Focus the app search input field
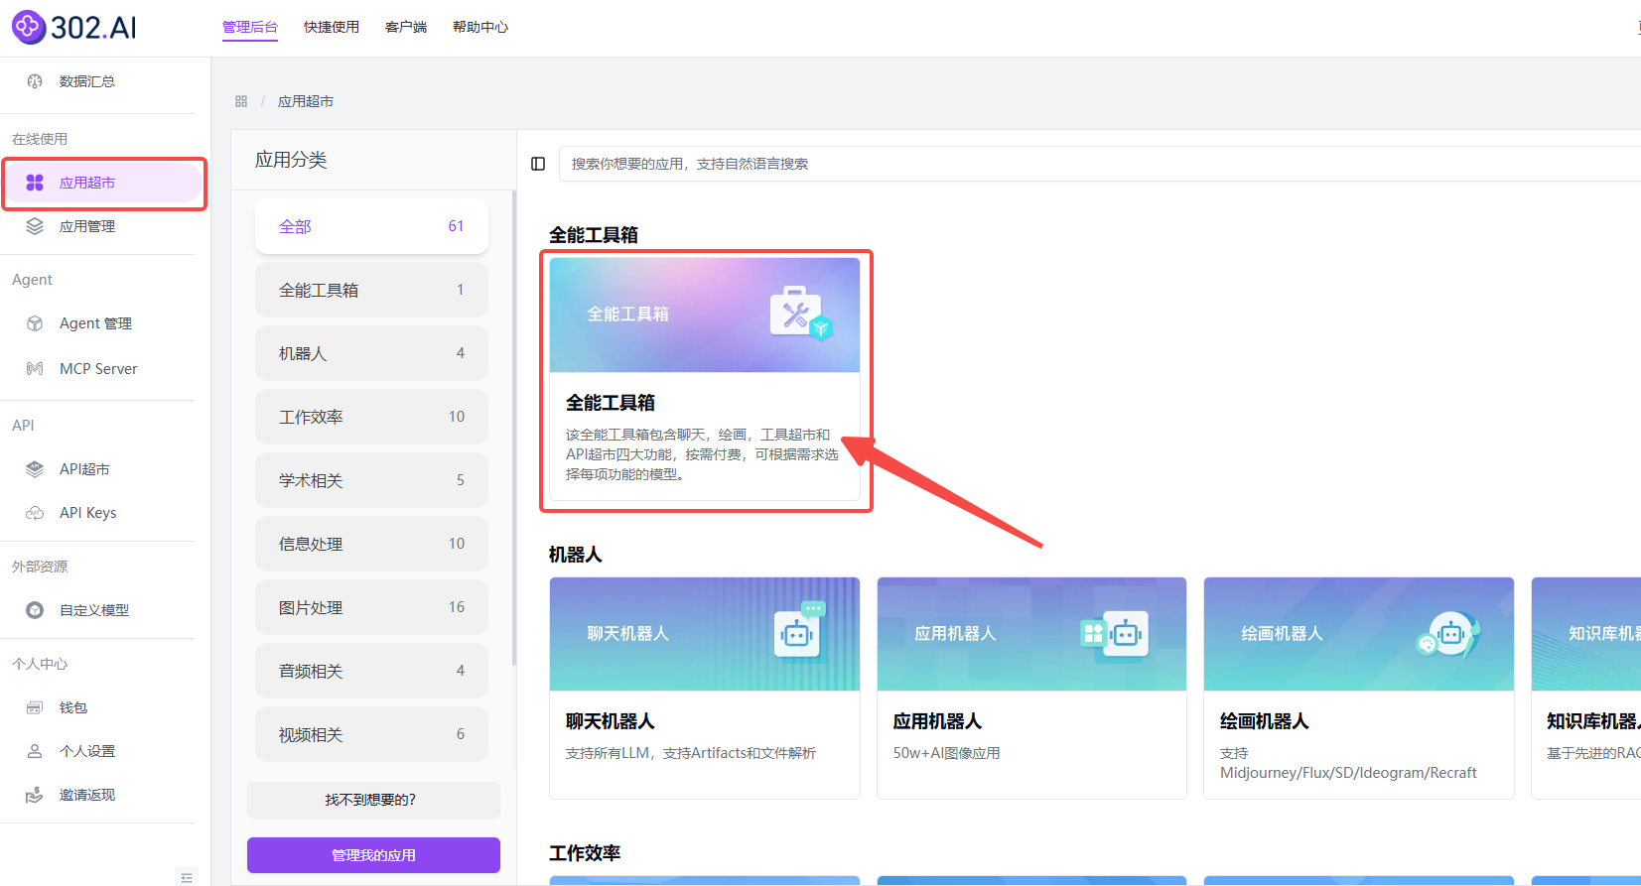The width and height of the screenshot is (1641, 886). click(1100, 164)
